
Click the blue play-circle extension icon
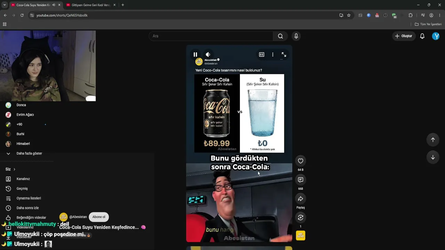tap(369, 15)
